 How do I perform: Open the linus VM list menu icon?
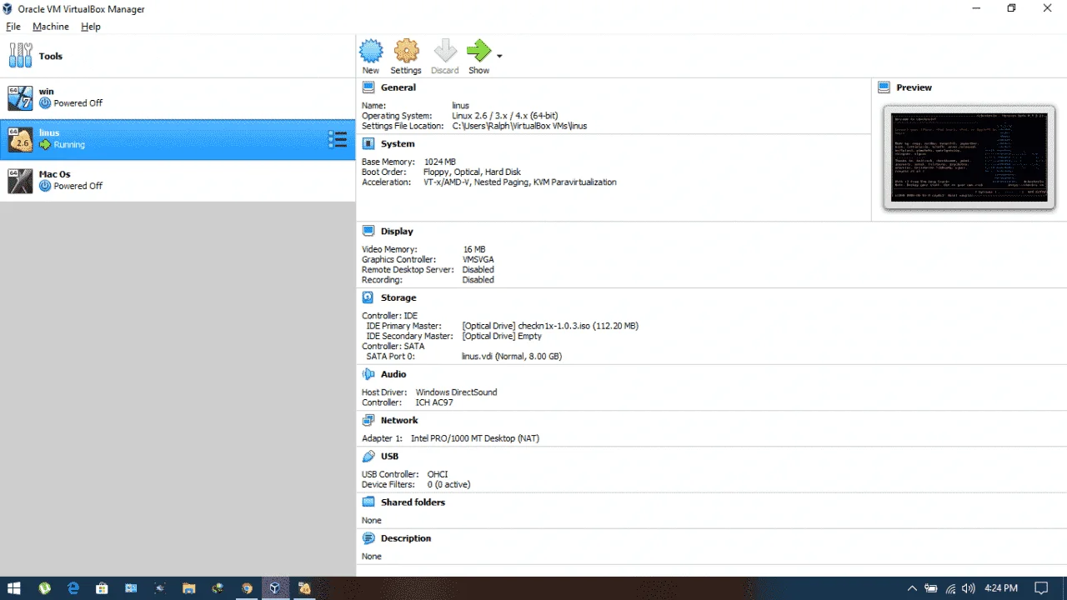(338, 139)
